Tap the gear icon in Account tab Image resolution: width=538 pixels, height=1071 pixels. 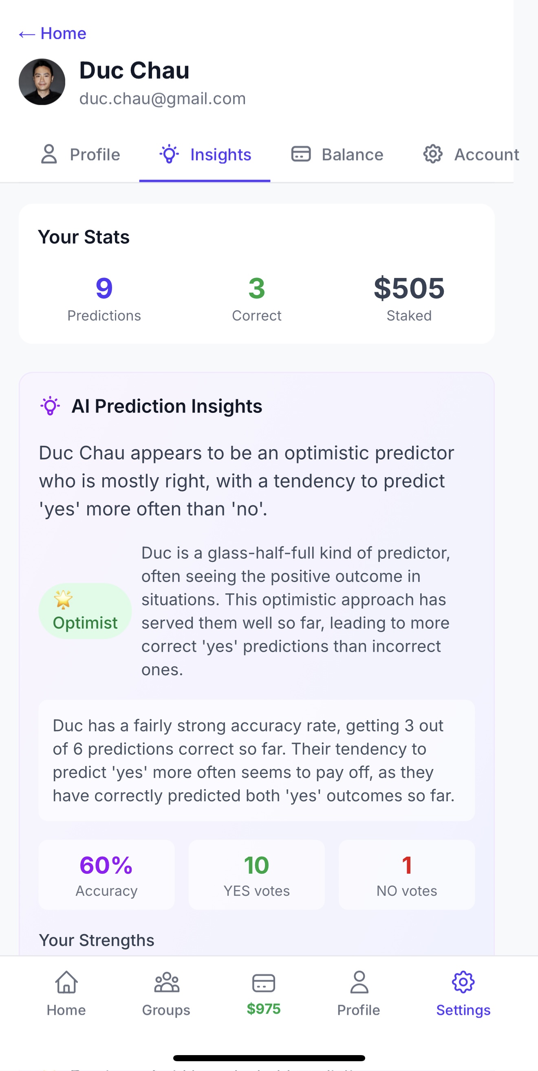[x=433, y=154]
